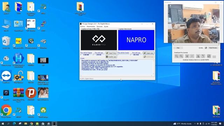Screen dimensions: 224x126
Task: Open the TeamViewer desktop icon
Action: point(6,76)
